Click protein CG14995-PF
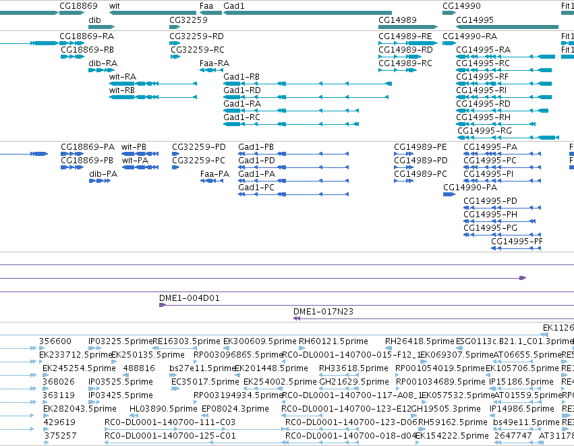The width and height of the screenshot is (574, 446). tap(516, 249)
